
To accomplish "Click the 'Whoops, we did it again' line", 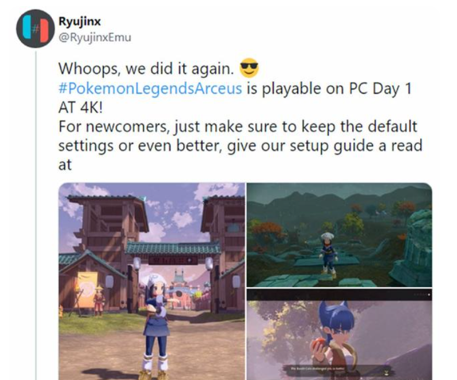I will (146, 69).
